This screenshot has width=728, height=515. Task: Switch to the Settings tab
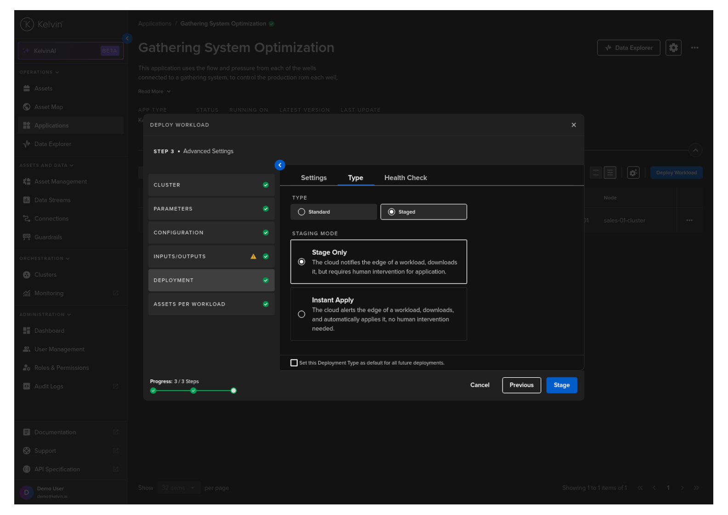pos(313,178)
